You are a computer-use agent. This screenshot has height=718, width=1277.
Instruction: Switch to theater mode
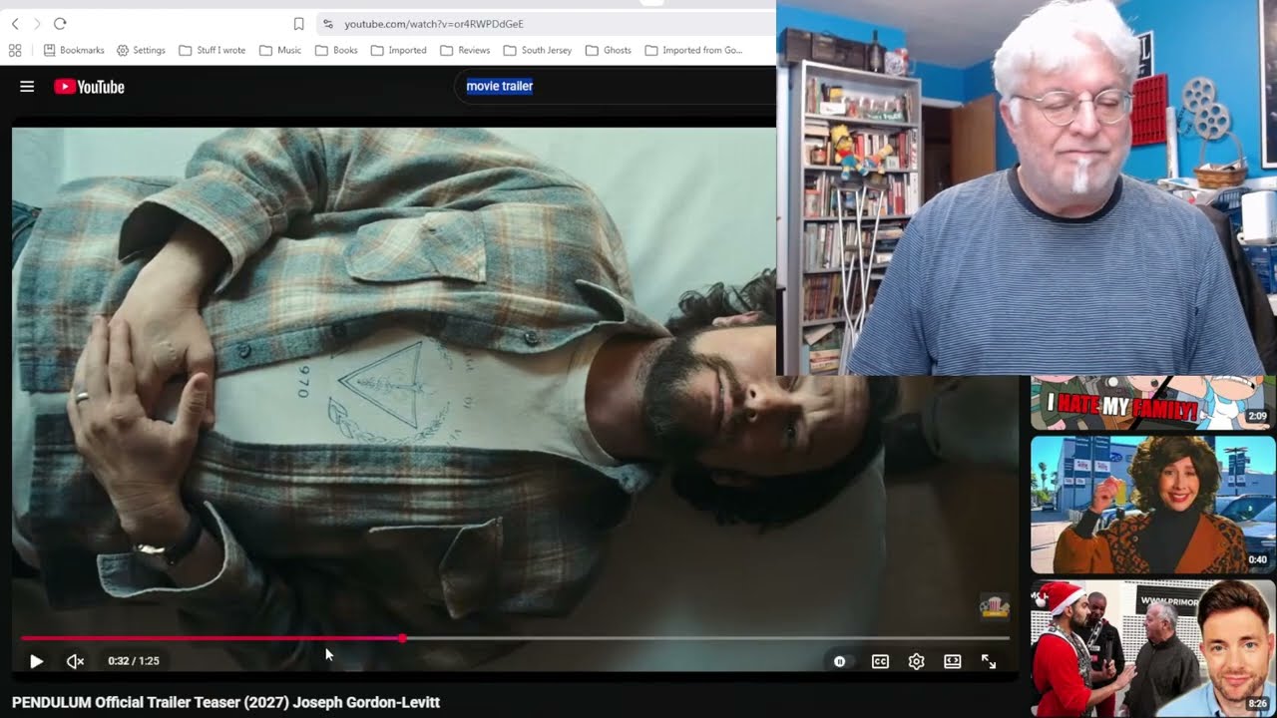pos(952,661)
